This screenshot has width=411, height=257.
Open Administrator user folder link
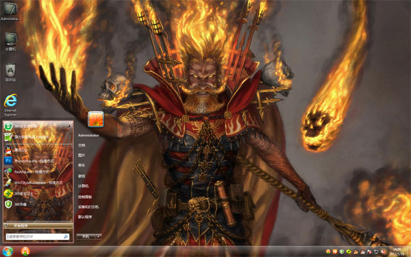tap(88, 135)
